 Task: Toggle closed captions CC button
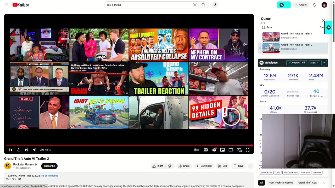[x=206, y=150]
